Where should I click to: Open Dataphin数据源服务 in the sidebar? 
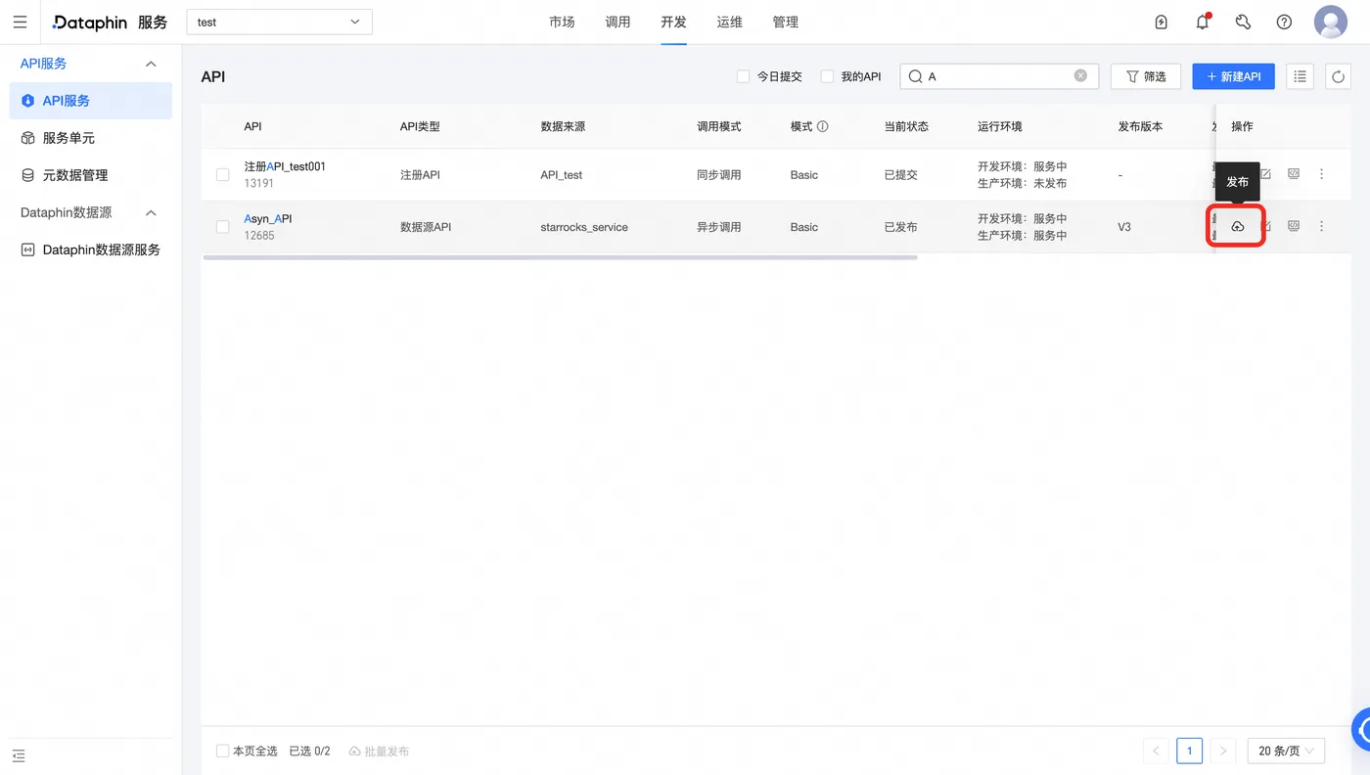[x=91, y=250]
